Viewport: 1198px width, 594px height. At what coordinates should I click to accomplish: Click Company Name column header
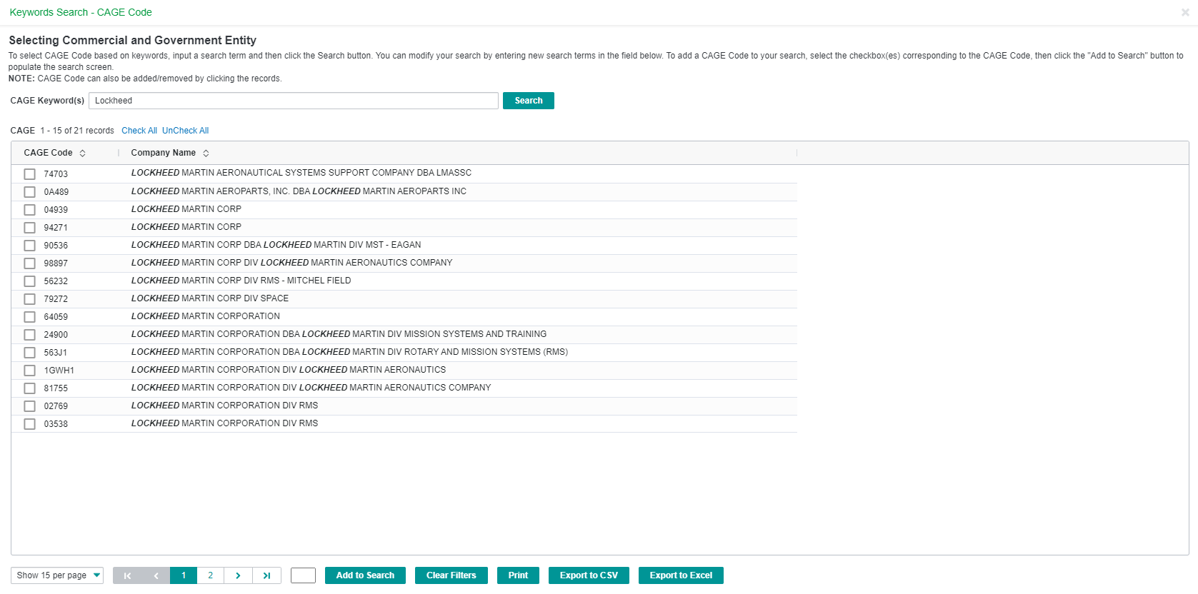(x=163, y=153)
